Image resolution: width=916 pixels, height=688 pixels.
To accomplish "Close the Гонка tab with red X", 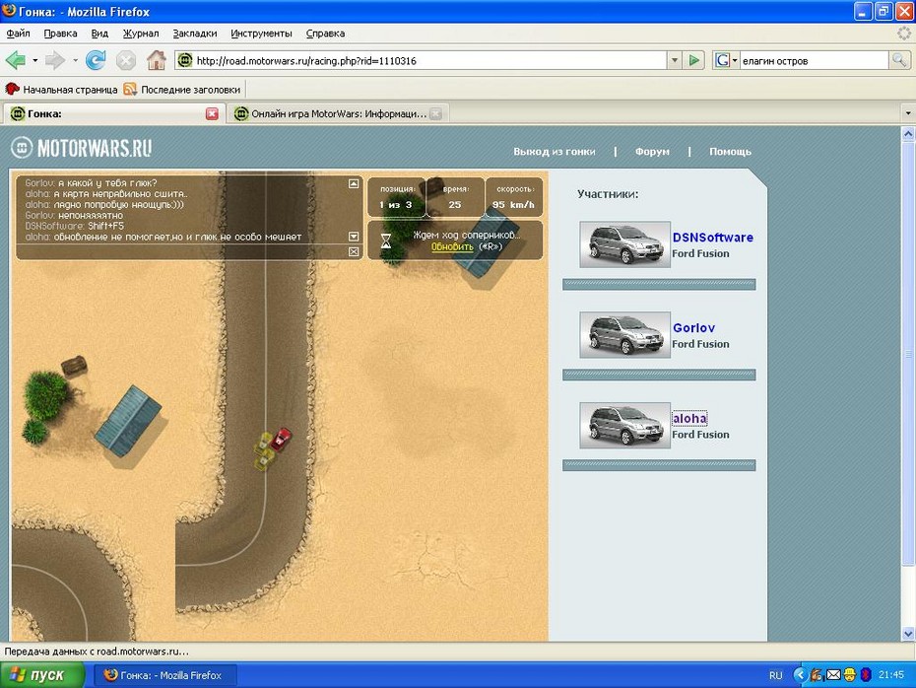I will click(x=212, y=114).
